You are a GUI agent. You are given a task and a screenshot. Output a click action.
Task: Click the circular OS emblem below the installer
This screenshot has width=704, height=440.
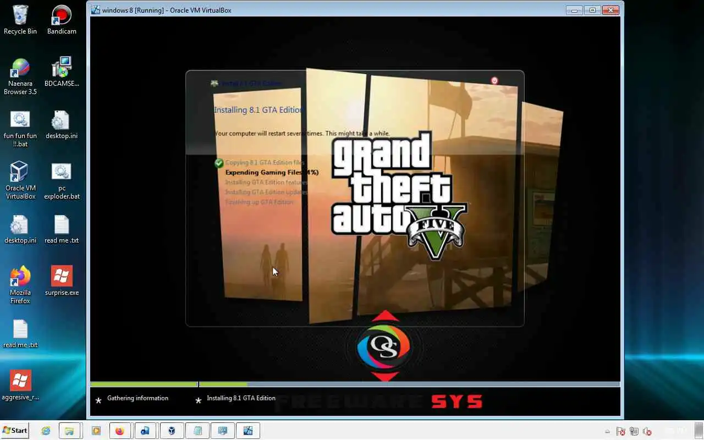[384, 346]
